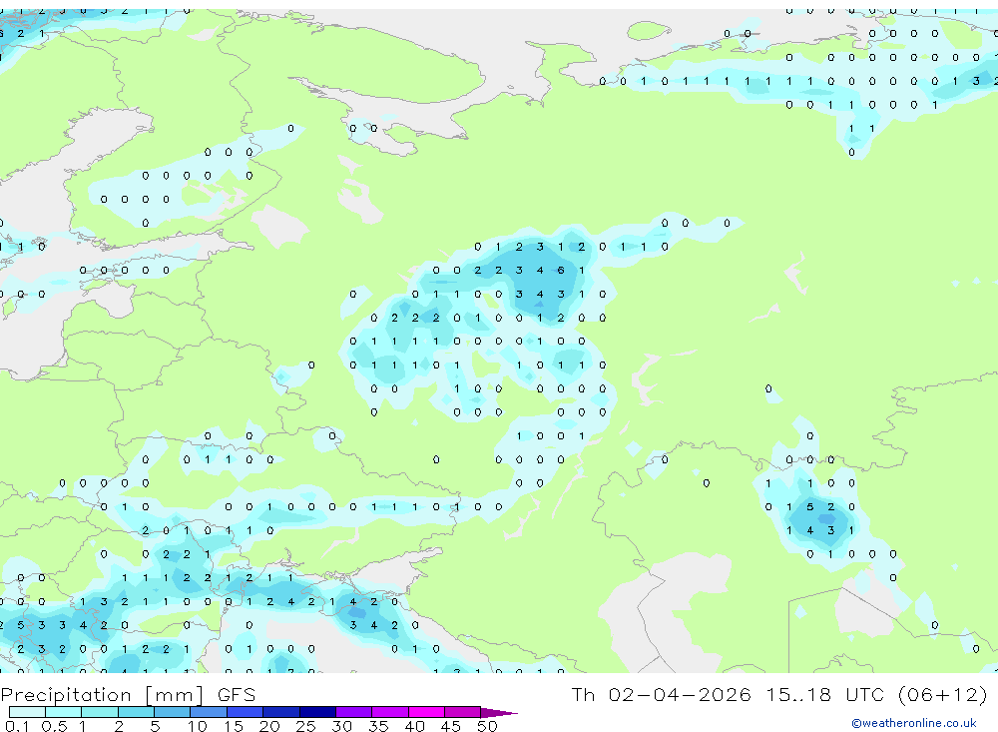Click the 0.1–0.5 mm legend color swatch
The image size is (998, 732).
click(x=27, y=712)
